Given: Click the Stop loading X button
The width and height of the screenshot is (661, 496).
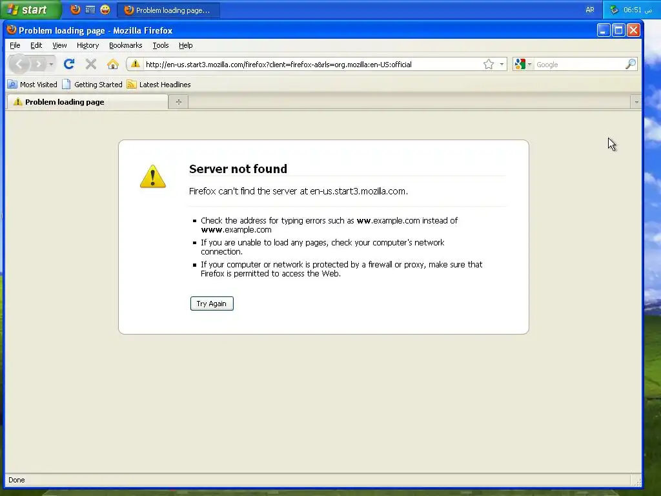Looking at the screenshot, I should [90, 64].
